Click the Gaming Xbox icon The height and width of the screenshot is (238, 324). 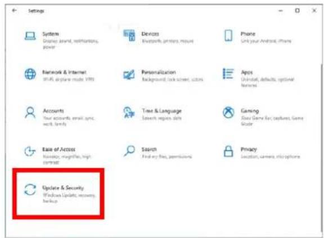click(228, 113)
